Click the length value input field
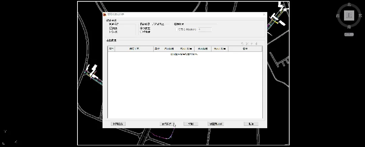This screenshot has width=365, height=147. pos(205,30)
